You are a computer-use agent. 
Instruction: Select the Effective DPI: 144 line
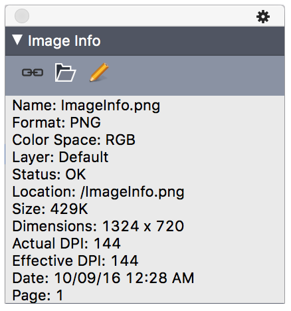pos(75,260)
